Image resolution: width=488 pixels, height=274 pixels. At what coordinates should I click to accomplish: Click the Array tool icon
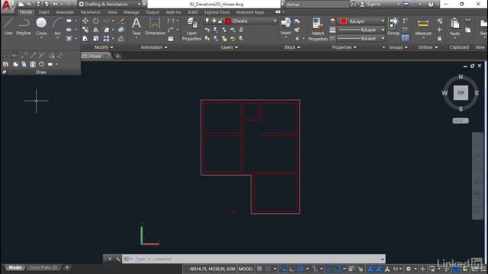pos(107,39)
